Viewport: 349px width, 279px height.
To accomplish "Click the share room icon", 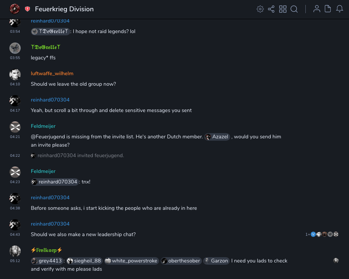I will [271, 9].
